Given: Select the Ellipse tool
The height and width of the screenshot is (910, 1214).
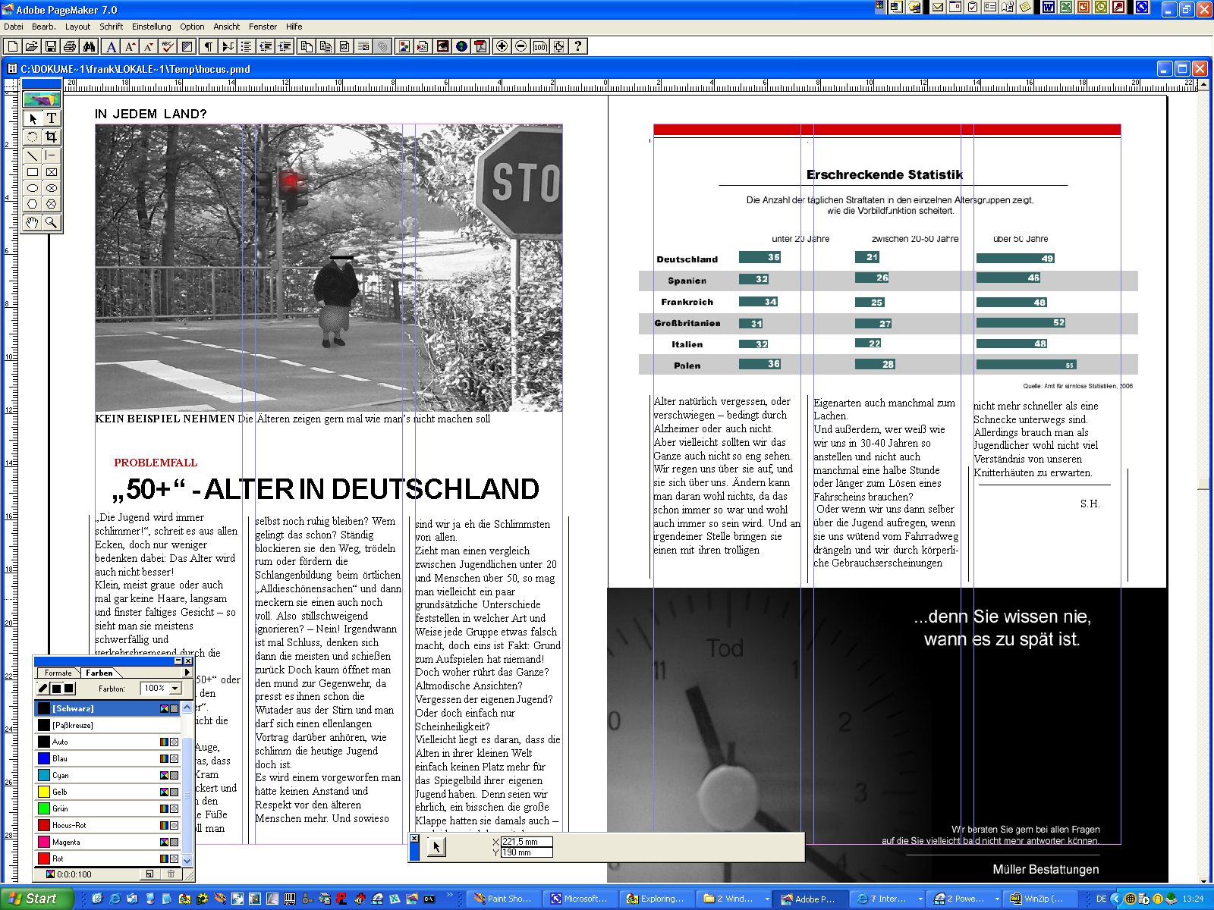Looking at the screenshot, I should (33, 188).
